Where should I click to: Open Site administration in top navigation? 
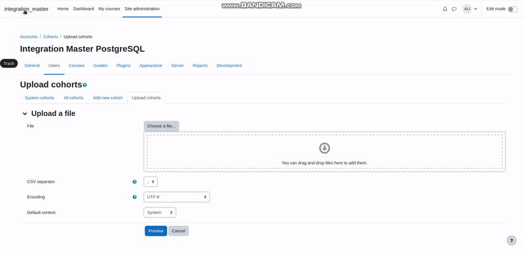[x=142, y=9]
